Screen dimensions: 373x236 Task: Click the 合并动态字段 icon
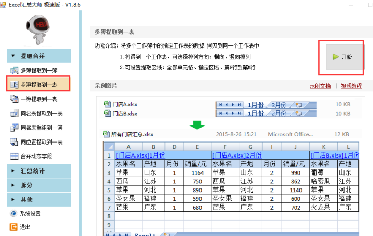point(15,156)
